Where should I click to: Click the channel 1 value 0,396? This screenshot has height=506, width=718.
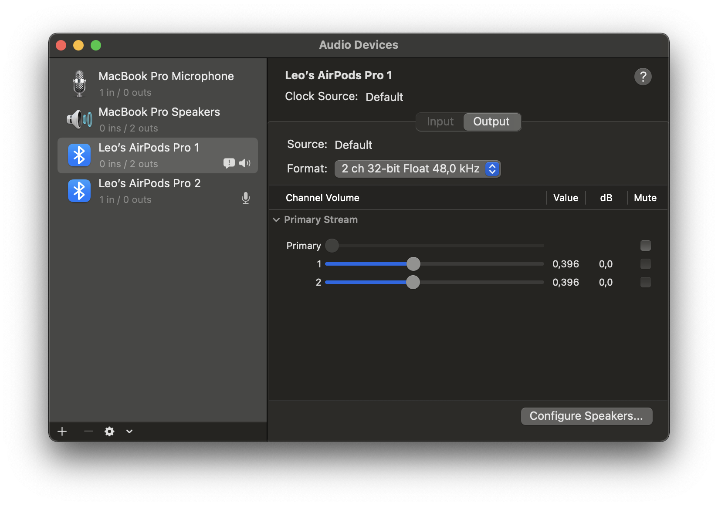(566, 264)
